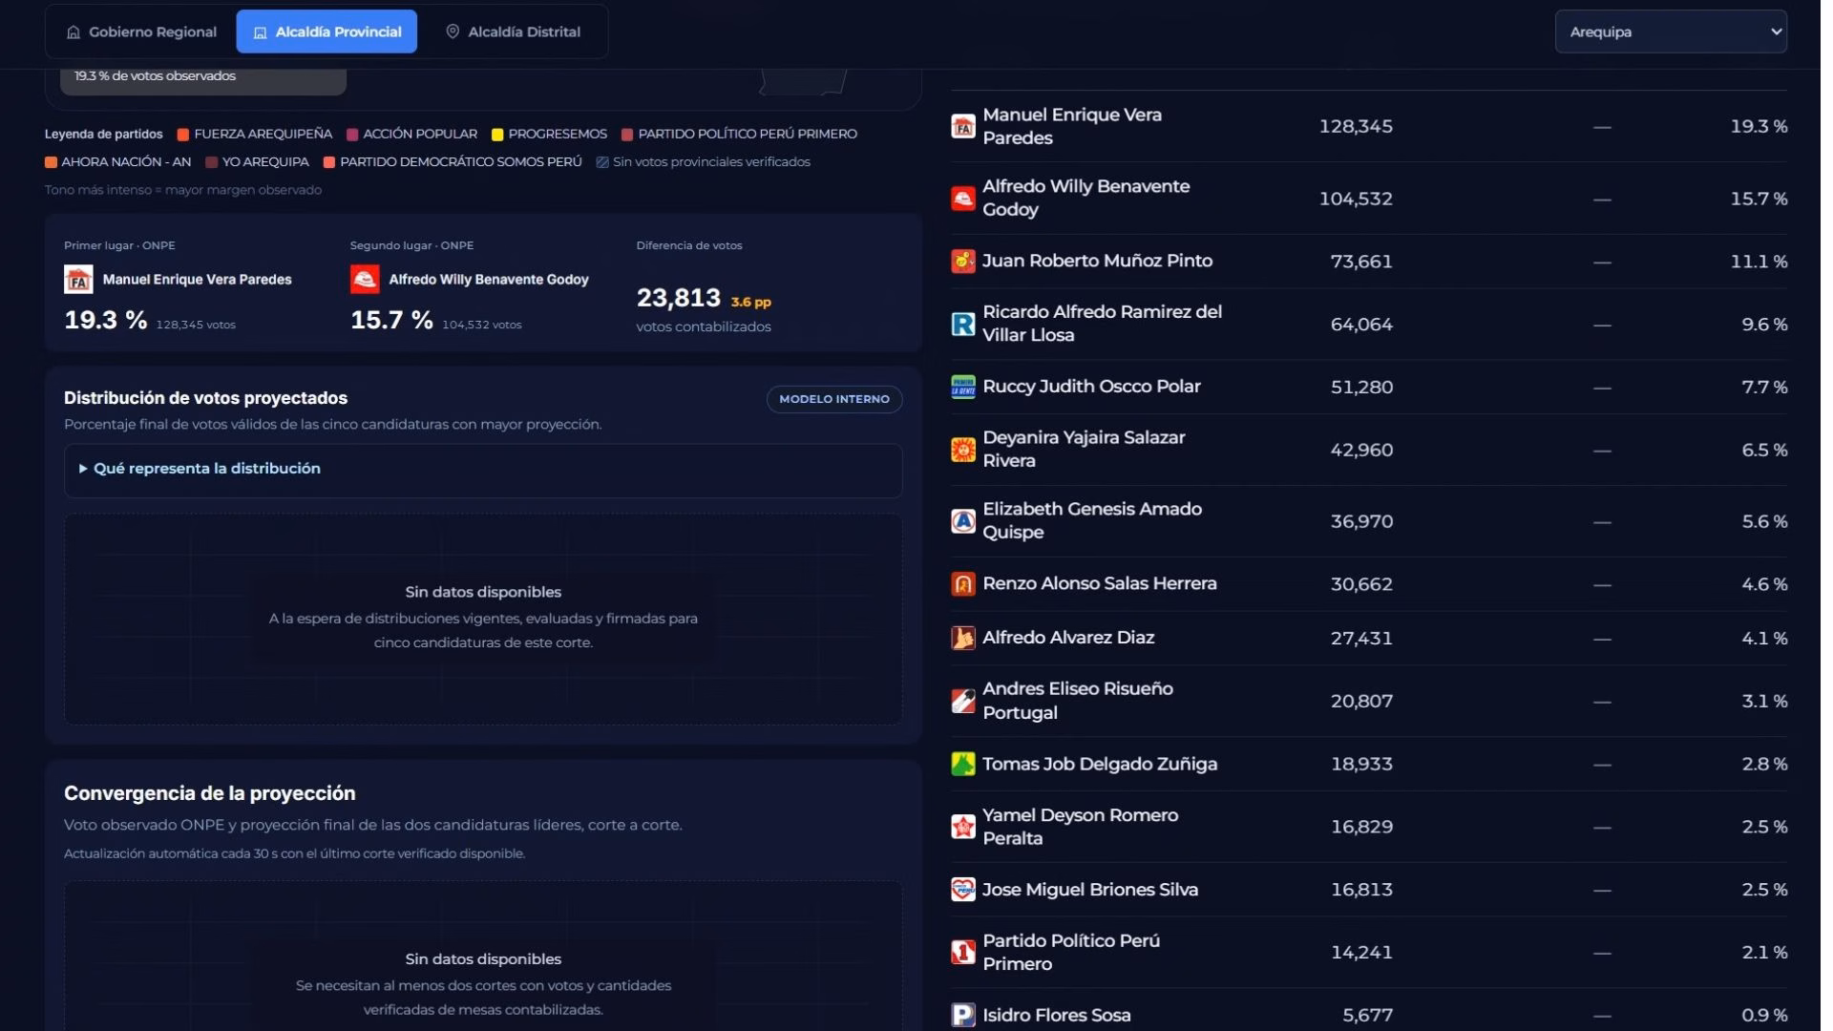The height and width of the screenshot is (1031, 1833).
Task: Click the 5,677 votes cell for Isidro Flores
Action: tap(1367, 1015)
